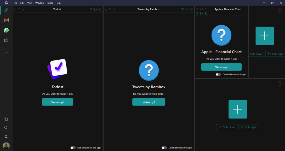Toggle Don't hibernate for Todost

73,148
